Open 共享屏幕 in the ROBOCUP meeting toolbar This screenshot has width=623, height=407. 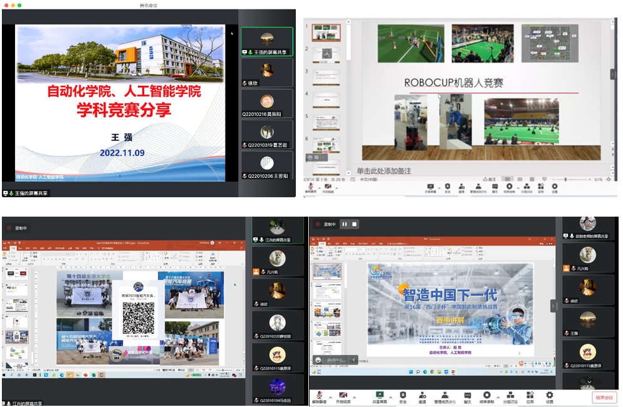coord(431,188)
